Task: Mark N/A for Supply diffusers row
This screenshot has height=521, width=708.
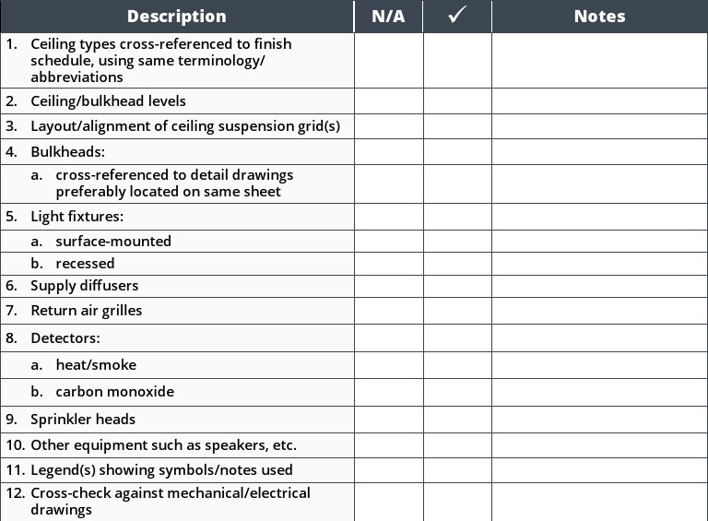Action: (388, 286)
